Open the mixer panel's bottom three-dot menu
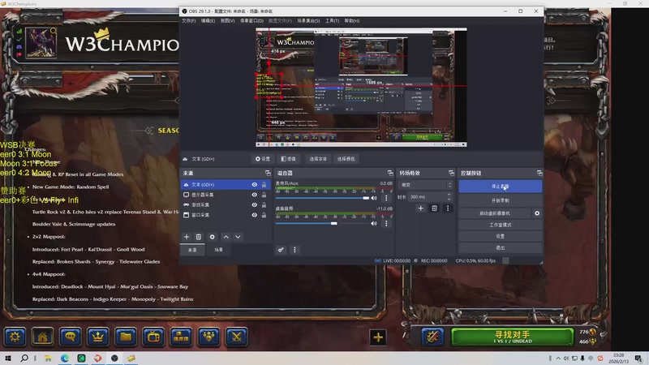The height and width of the screenshot is (365, 649). point(294,250)
